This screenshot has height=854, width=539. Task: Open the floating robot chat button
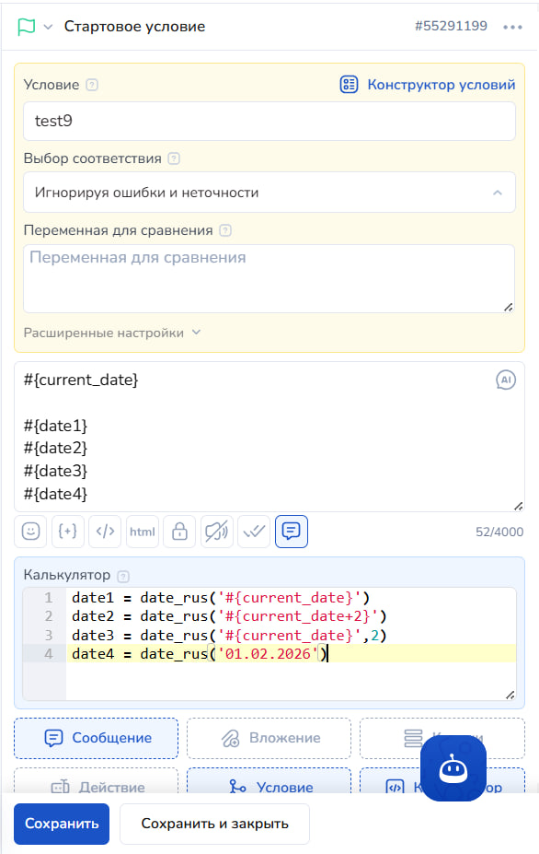tap(453, 768)
